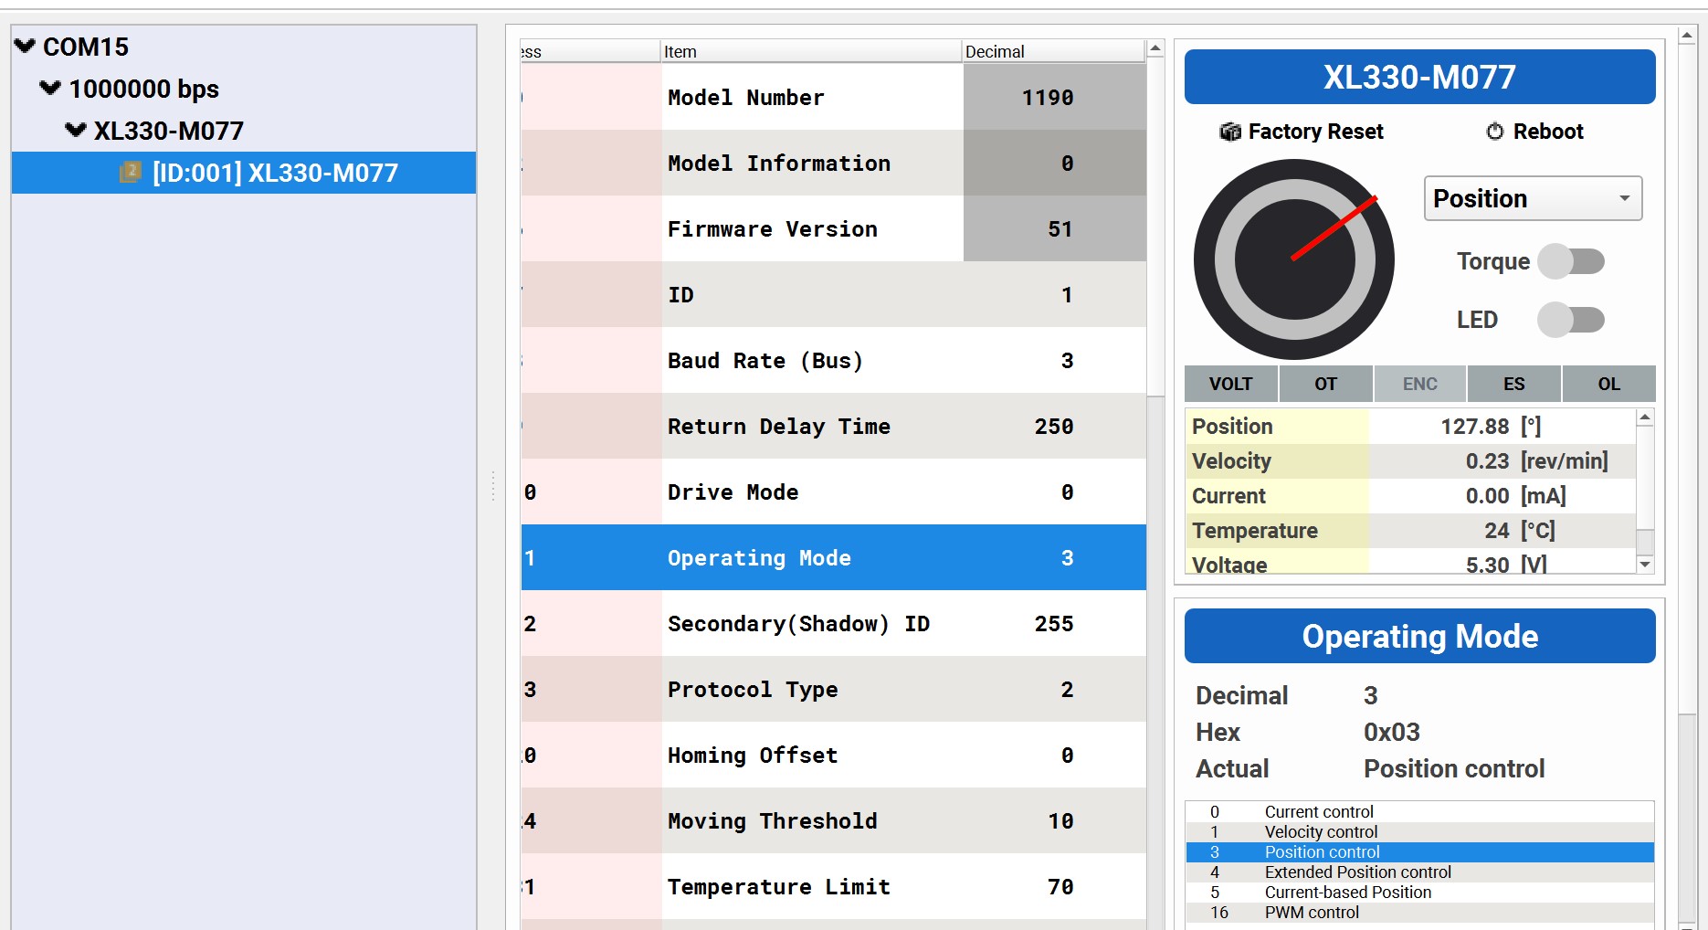Click the Current status row
Viewport: 1708px width, 930px height.
pyautogui.click(x=1410, y=496)
